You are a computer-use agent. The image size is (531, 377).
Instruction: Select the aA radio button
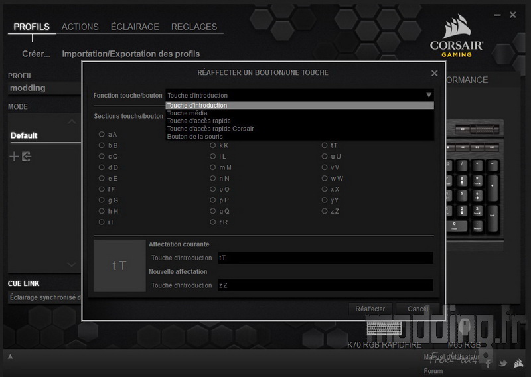pyautogui.click(x=102, y=134)
